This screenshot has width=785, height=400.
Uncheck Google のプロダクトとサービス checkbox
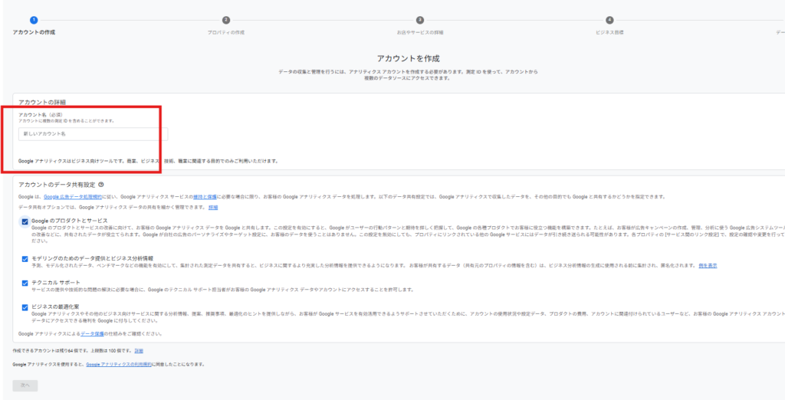[25, 221]
